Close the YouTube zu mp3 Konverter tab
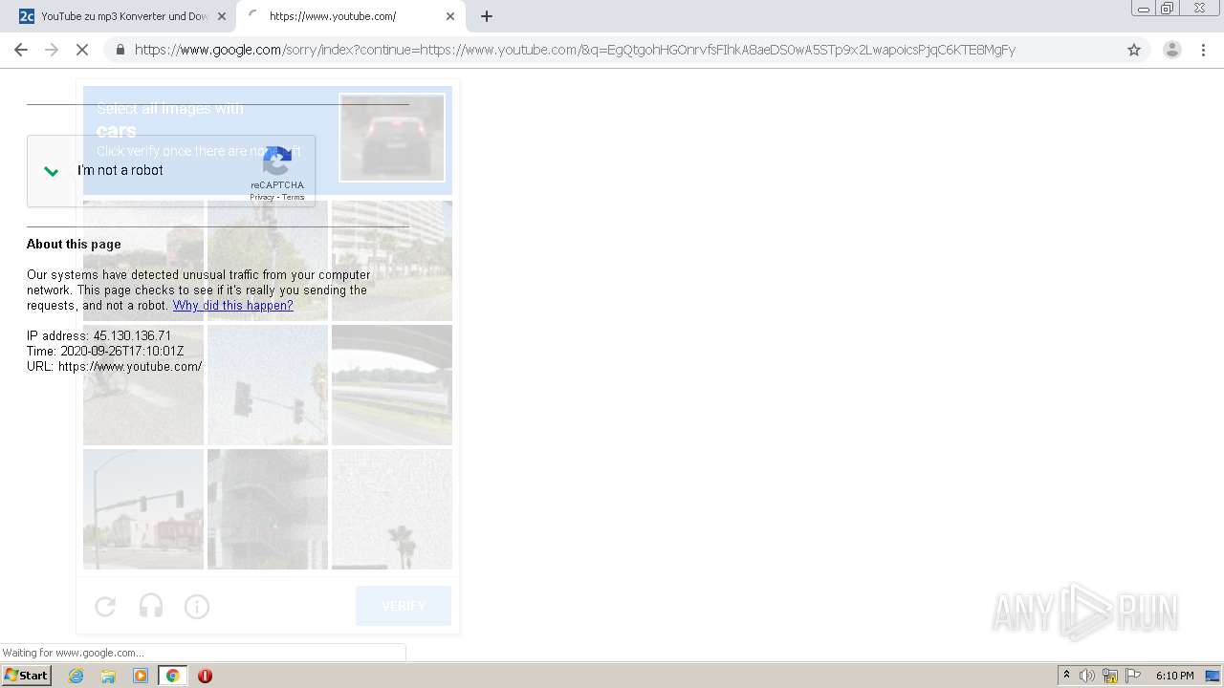 222,16
